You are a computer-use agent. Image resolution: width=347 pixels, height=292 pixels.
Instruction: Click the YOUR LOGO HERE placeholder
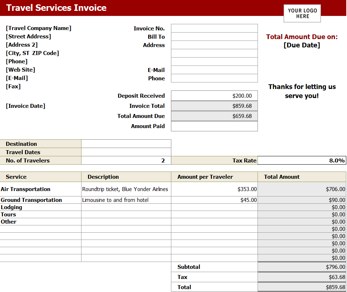click(x=302, y=13)
